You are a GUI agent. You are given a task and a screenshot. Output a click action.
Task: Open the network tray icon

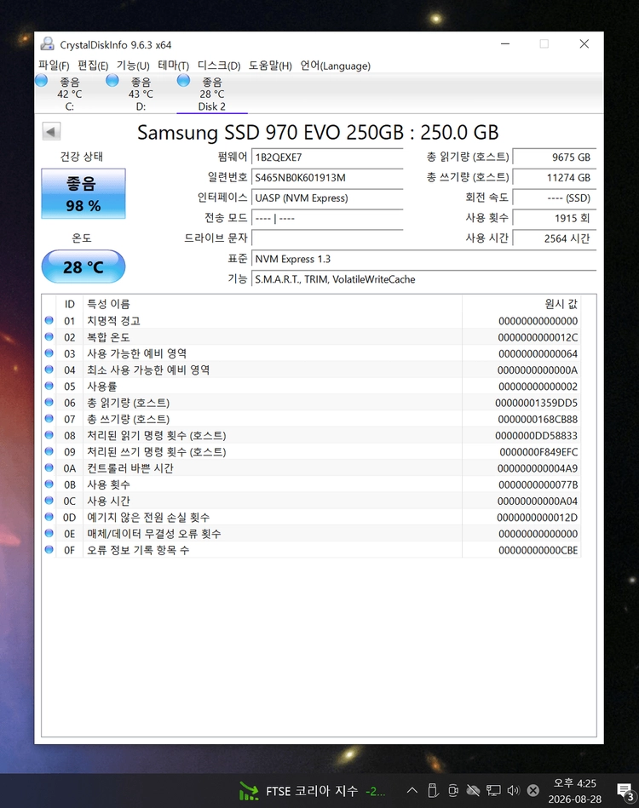point(493,790)
